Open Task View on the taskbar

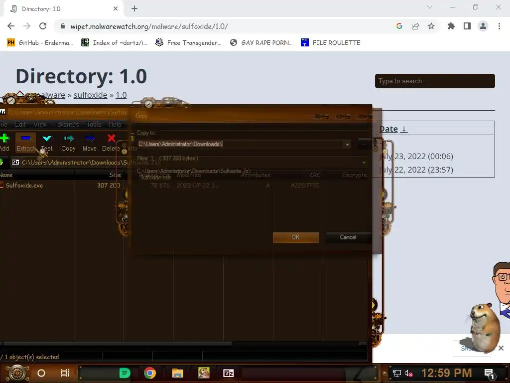tap(65, 373)
